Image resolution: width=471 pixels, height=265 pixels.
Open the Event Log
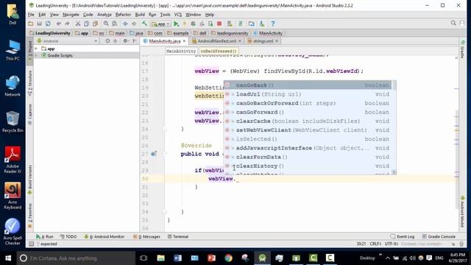click(x=403, y=237)
